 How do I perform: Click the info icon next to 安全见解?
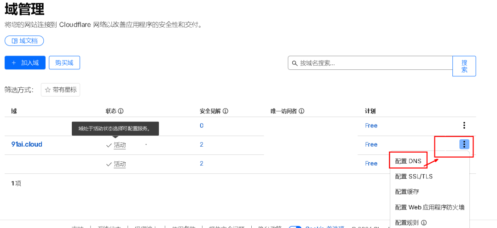click(x=225, y=111)
